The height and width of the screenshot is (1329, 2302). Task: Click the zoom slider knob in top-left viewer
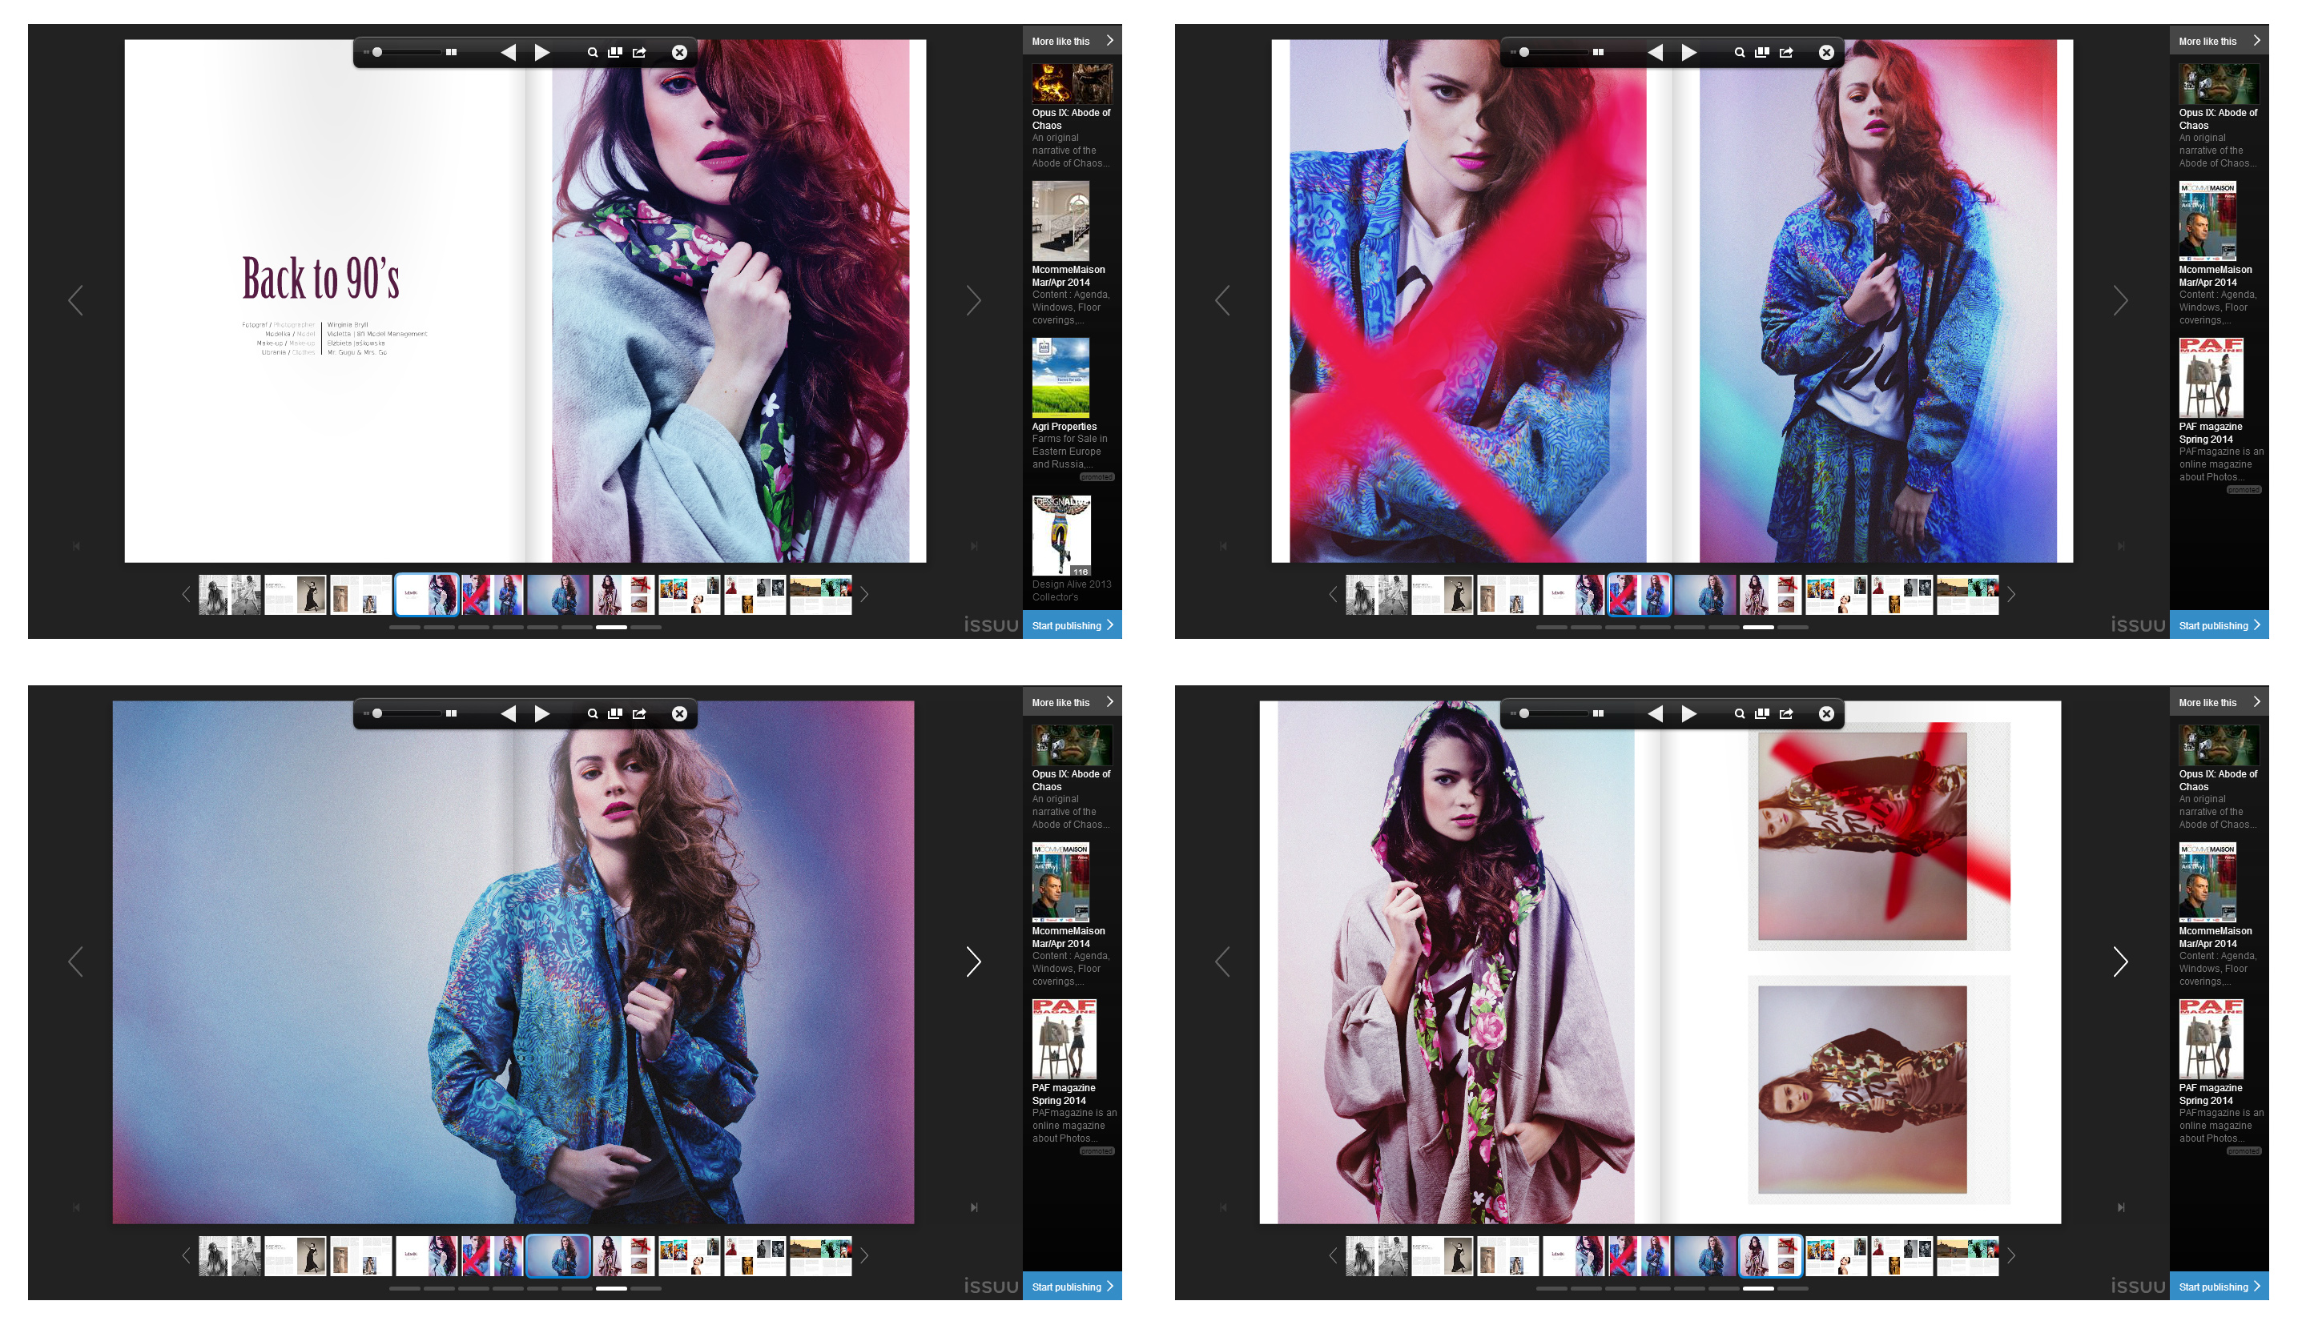[377, 52]
